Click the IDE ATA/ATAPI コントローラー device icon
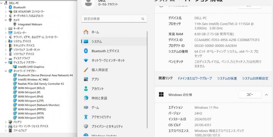Screen dimensions: 273x137 pyautogui.click(x=10, y=12)
